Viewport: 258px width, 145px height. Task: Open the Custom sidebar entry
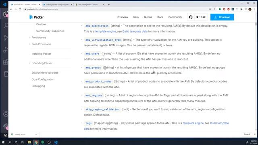click(x=41, y=24)
